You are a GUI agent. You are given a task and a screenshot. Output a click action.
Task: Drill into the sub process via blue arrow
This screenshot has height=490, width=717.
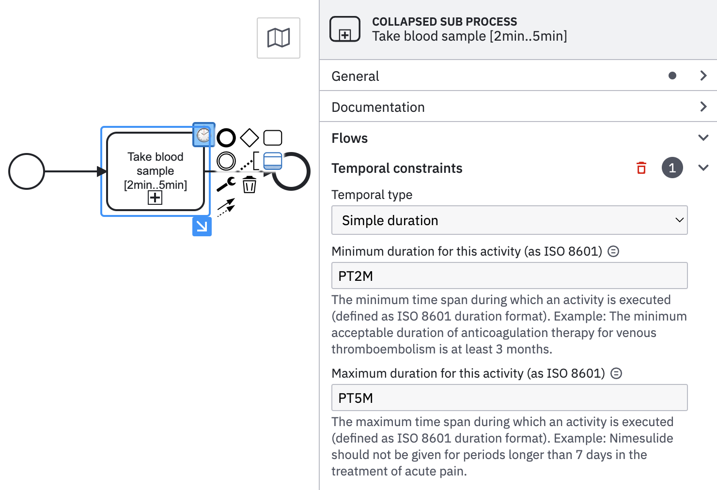click(x=202, y=227)
